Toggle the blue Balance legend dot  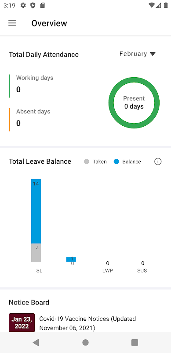point(116,161)
